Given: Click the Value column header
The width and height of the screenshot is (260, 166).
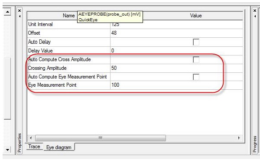Looking at the screenshot, I should (x=196, y=16).
